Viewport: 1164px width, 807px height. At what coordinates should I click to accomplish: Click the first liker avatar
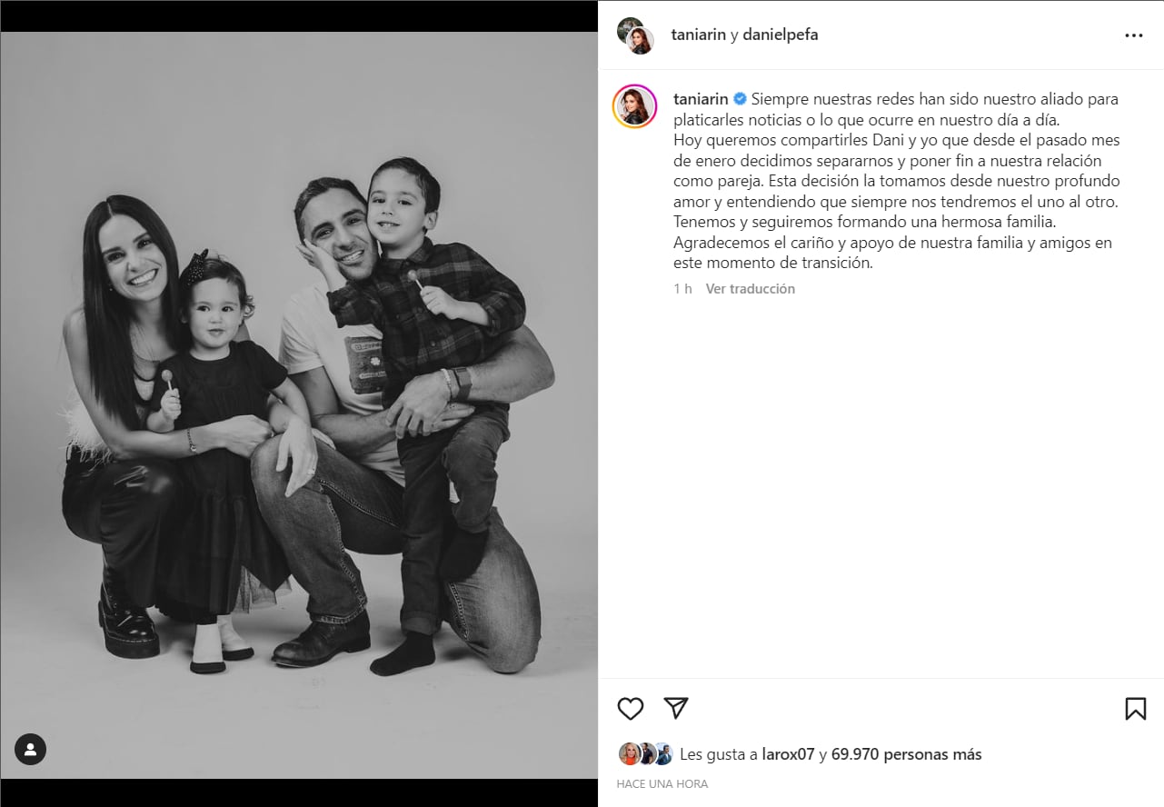[x=629, y=753]
